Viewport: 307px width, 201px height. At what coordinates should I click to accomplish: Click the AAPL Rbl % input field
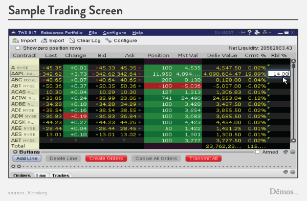[x=279, y=74]
